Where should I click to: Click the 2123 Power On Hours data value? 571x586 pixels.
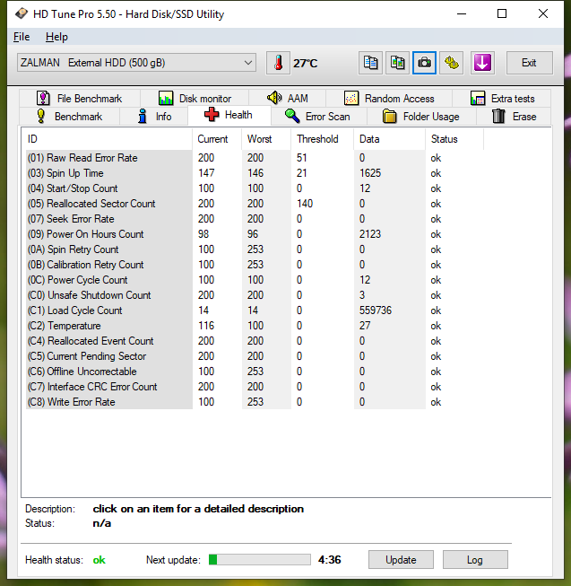pyautogui.click(x=370, y=234)
